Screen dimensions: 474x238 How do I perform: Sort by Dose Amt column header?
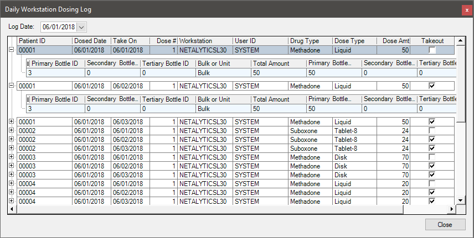tap(393, 41)
